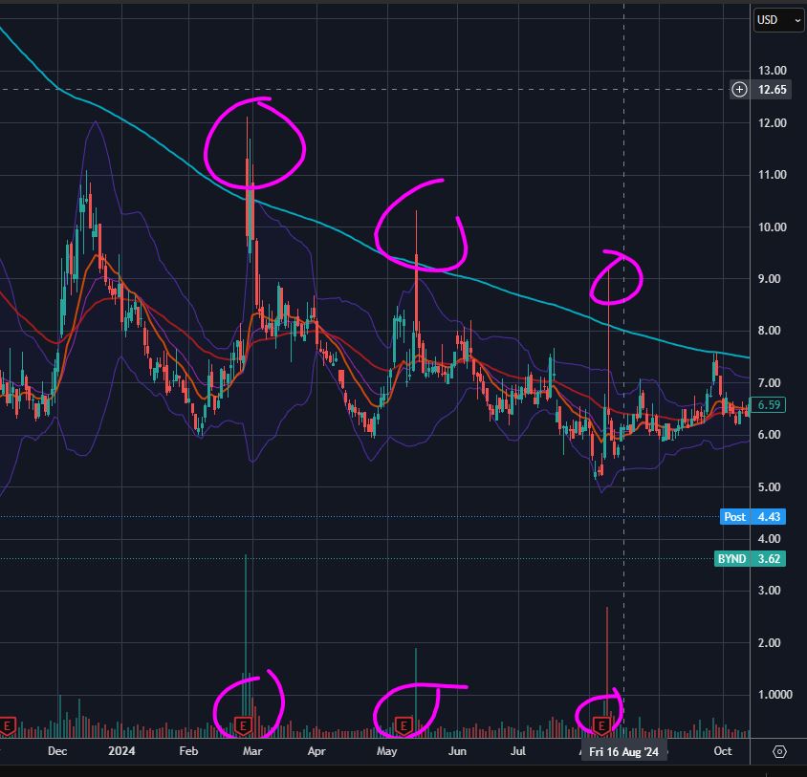Image resolution: width=807 pixels, height=777 pixels.
Task: Click the Feb label on time axis
Action: pos(188,751)
